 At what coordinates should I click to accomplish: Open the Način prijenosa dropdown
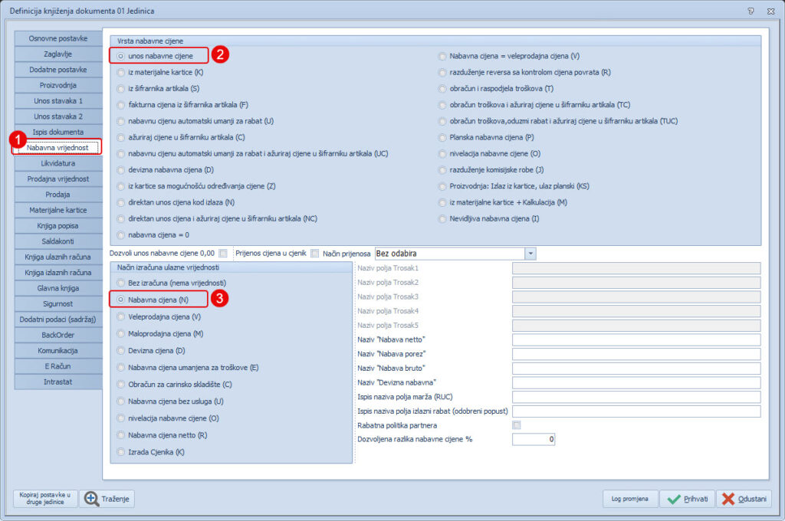(530, 254)
